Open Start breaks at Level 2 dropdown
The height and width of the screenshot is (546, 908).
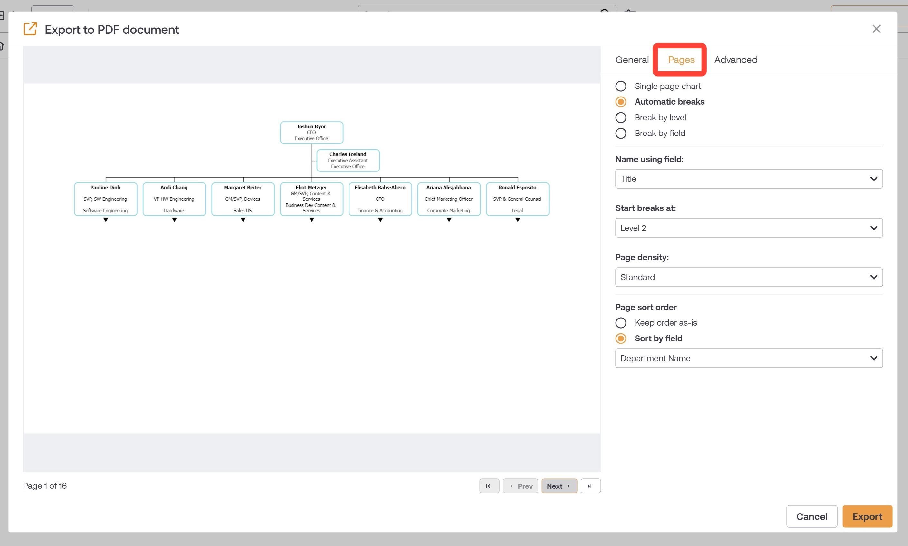pos(749,228)
